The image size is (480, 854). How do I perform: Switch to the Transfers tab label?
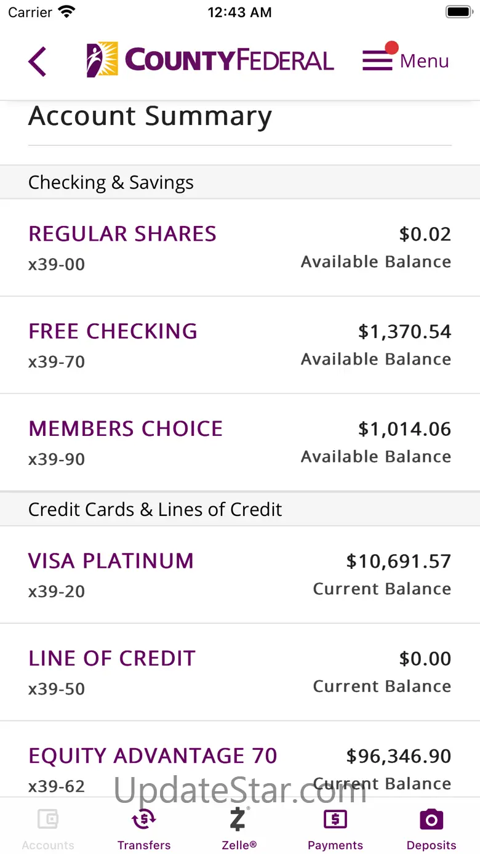[144, 845]
